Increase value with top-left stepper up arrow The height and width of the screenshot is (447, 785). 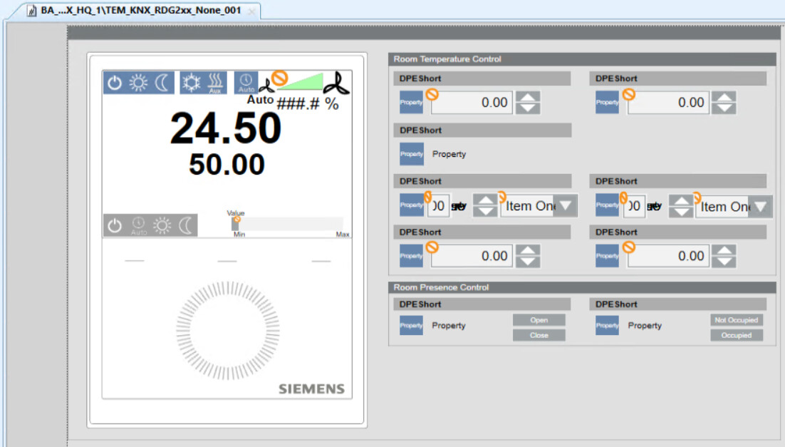pos(528,97)
